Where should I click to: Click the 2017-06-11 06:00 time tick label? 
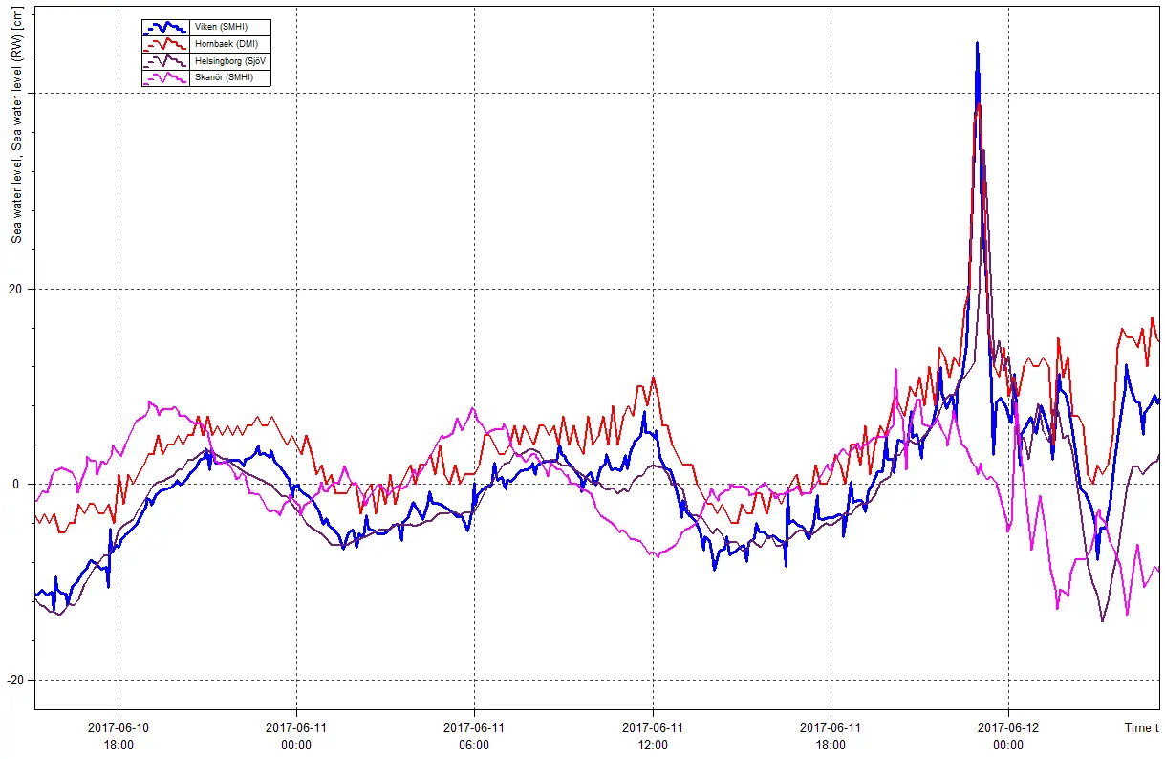pos(474,736)
